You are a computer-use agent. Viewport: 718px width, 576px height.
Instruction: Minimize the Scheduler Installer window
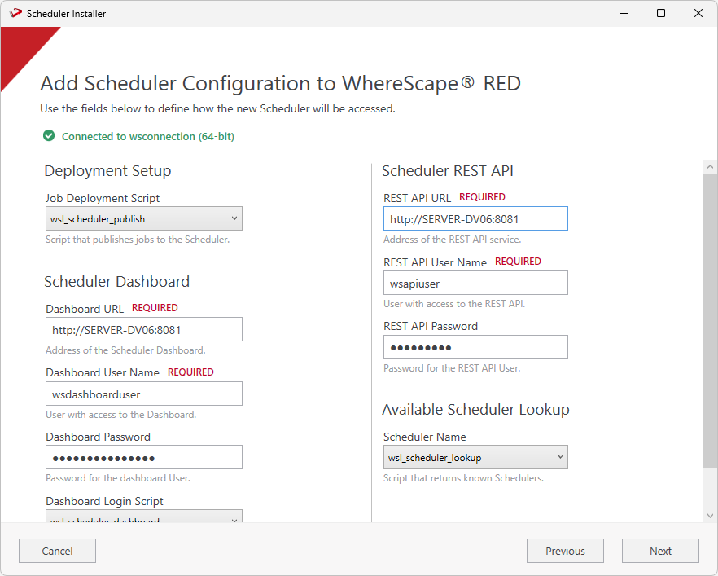(624, 13)
